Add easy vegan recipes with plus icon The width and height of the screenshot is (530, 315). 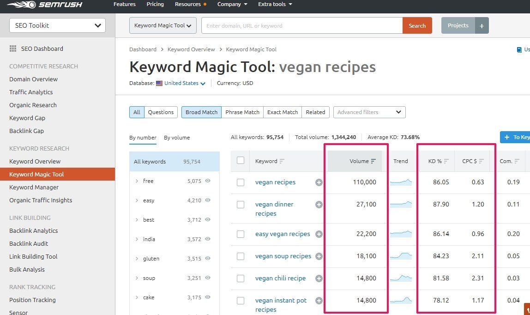pyautogui.click(x=319, y=234)
